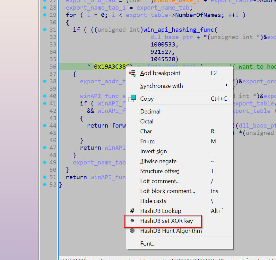Select Decimal from the context menu
The width and height of the screenshot is (276, 260).
(150, 111)
